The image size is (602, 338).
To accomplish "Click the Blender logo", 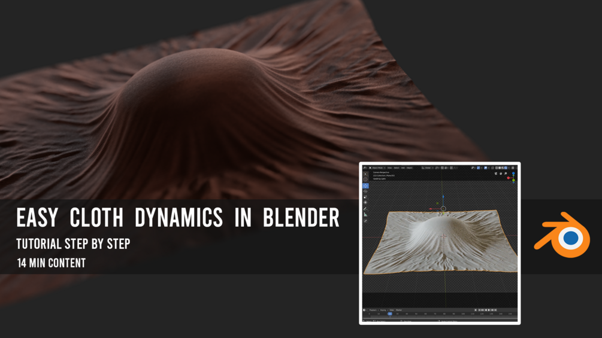I will coord(562,235).
